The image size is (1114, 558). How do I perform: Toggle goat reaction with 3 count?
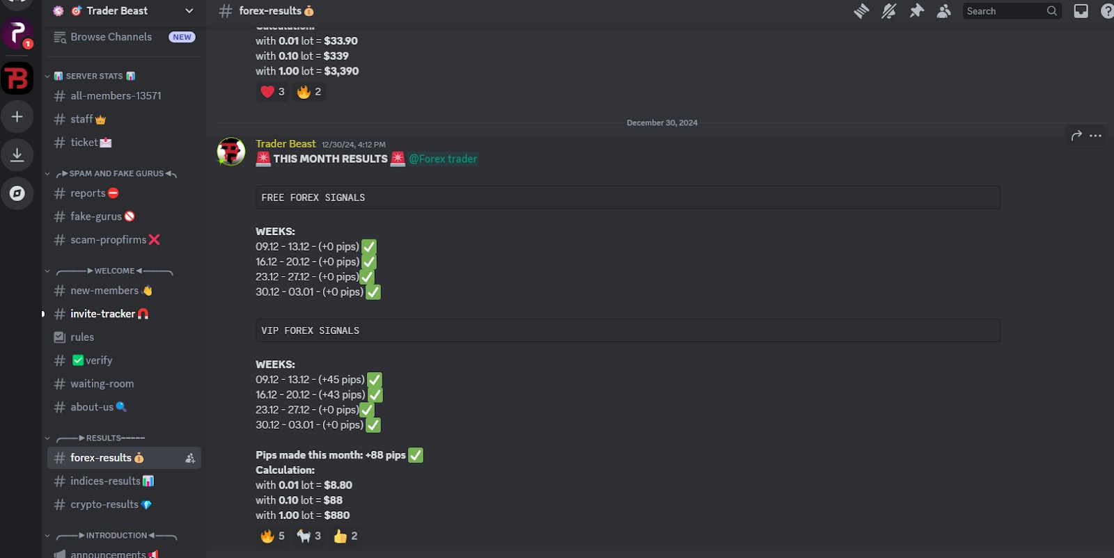point(309,536)
